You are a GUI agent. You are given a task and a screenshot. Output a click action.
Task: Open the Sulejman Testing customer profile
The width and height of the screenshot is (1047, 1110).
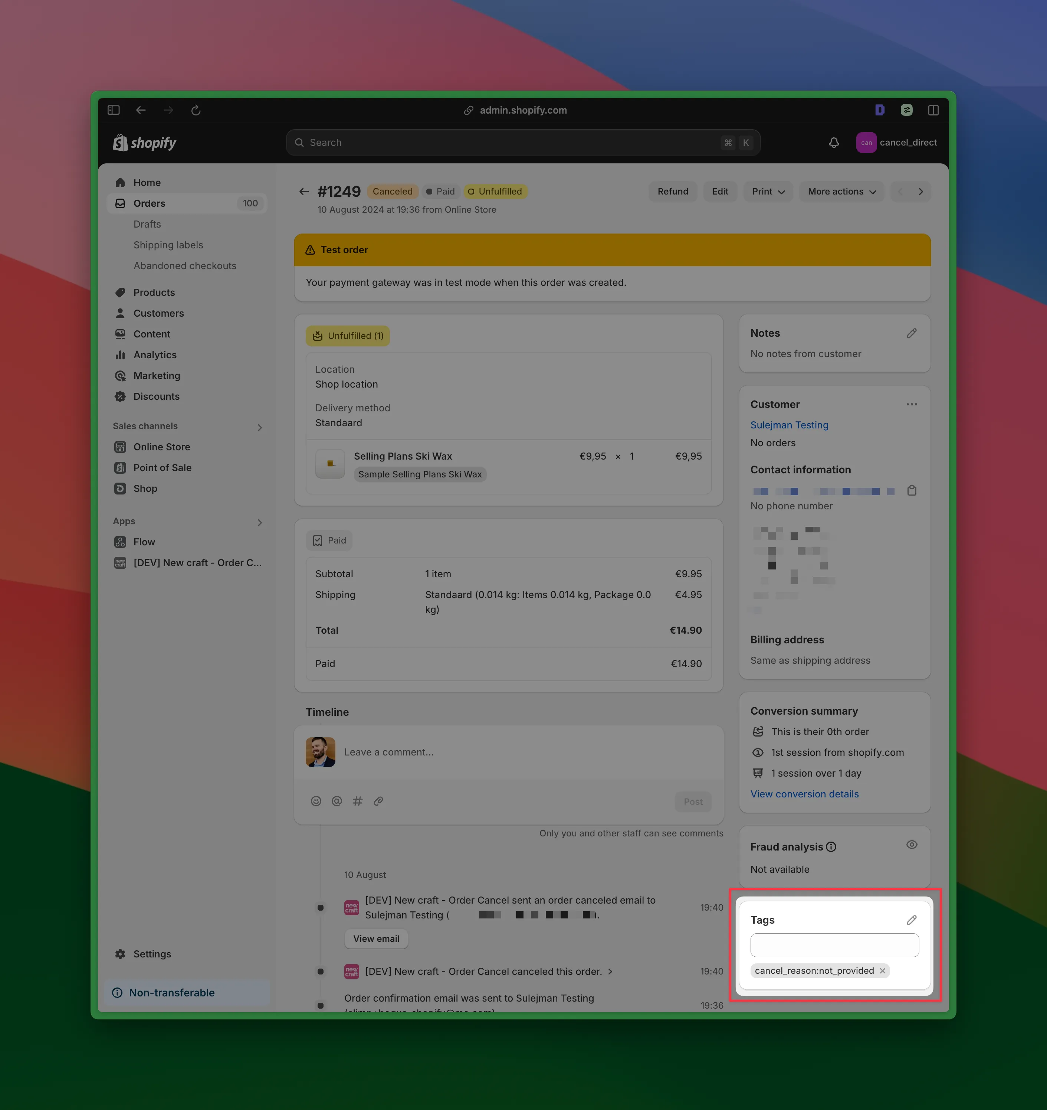pyautogui.click(x=789, y=425)
